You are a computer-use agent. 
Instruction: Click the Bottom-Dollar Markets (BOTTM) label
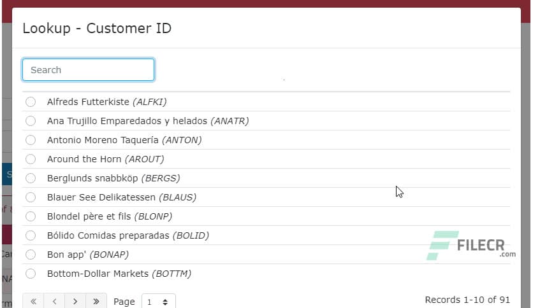tap(119, 274)
